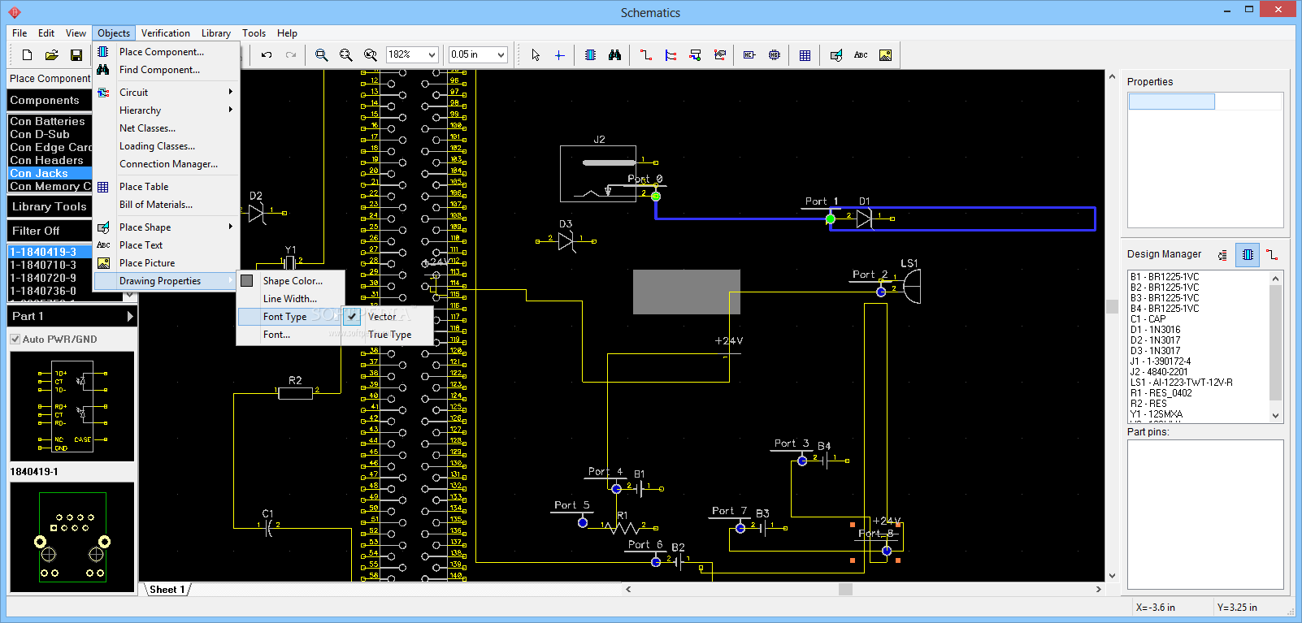Show nets in Design Manager
1302x623 pixels.
click(x=1272, y=255)
